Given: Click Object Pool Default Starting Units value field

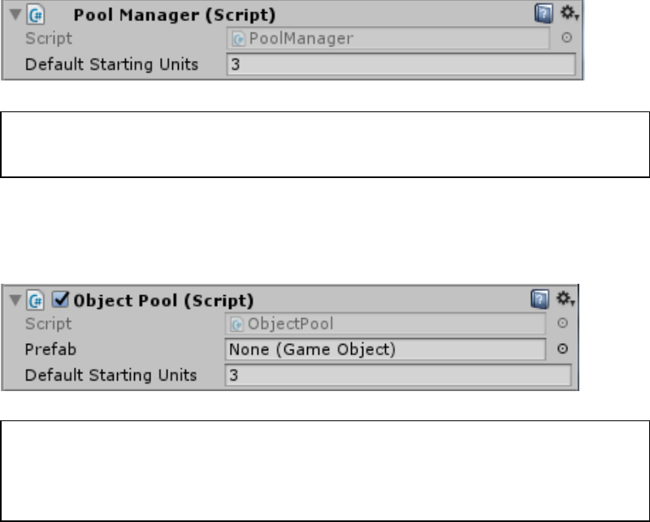Looking at the screenshot, I should [x=398, y=375].
